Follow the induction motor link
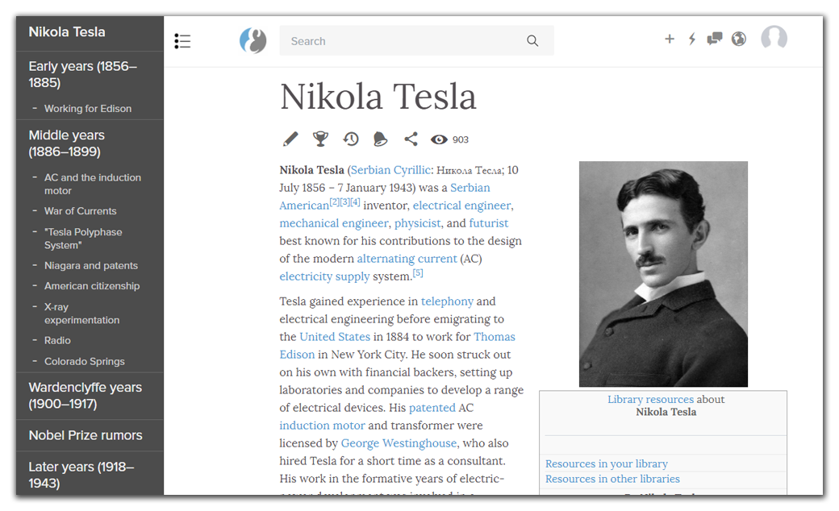 pyautogui.click(x=322, y=426)
